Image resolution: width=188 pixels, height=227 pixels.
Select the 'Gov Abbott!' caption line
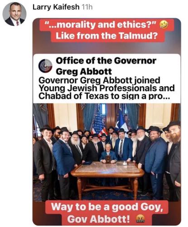click(x=98, y=219)
